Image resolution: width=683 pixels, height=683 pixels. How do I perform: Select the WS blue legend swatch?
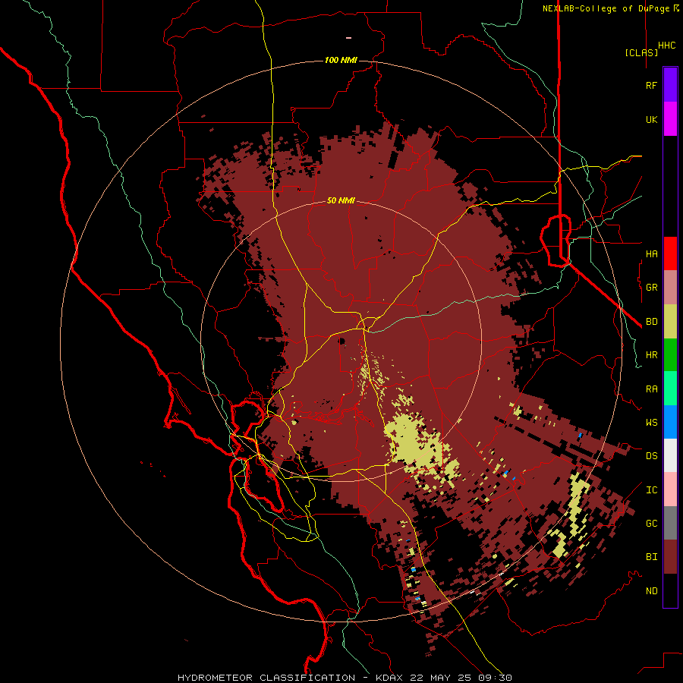click(670, 422)
